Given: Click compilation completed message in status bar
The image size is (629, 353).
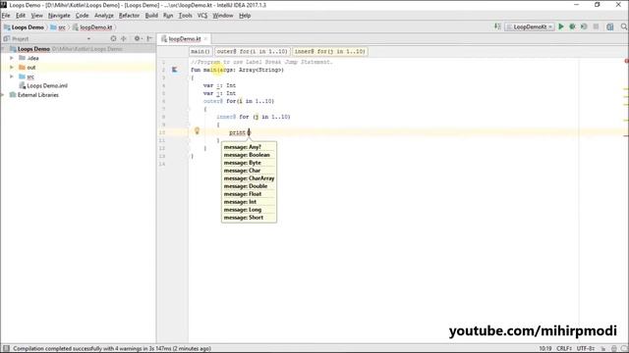Looking at the screenshot, I should (x=112, y=349).
